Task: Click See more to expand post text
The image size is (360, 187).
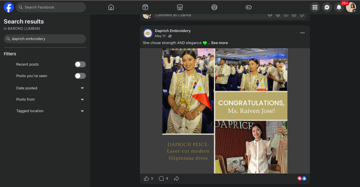Action: 219,43
